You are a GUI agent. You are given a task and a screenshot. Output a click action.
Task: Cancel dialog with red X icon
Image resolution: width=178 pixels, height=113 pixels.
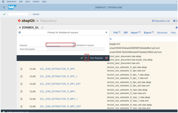point(107,58)
